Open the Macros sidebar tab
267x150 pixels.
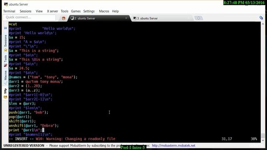tap(5, 75)
